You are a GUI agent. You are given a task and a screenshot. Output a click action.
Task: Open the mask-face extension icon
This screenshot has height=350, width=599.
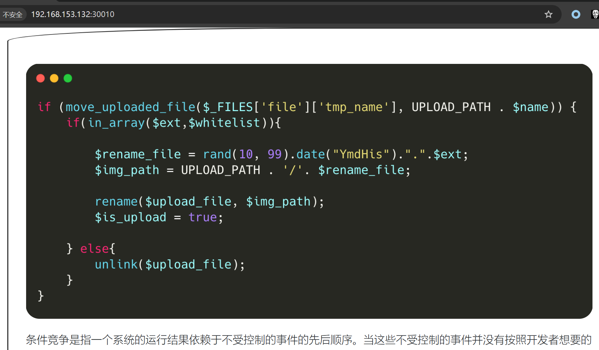coord(595,14)
